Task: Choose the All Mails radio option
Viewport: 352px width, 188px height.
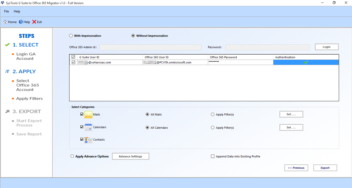Action: 147,114
